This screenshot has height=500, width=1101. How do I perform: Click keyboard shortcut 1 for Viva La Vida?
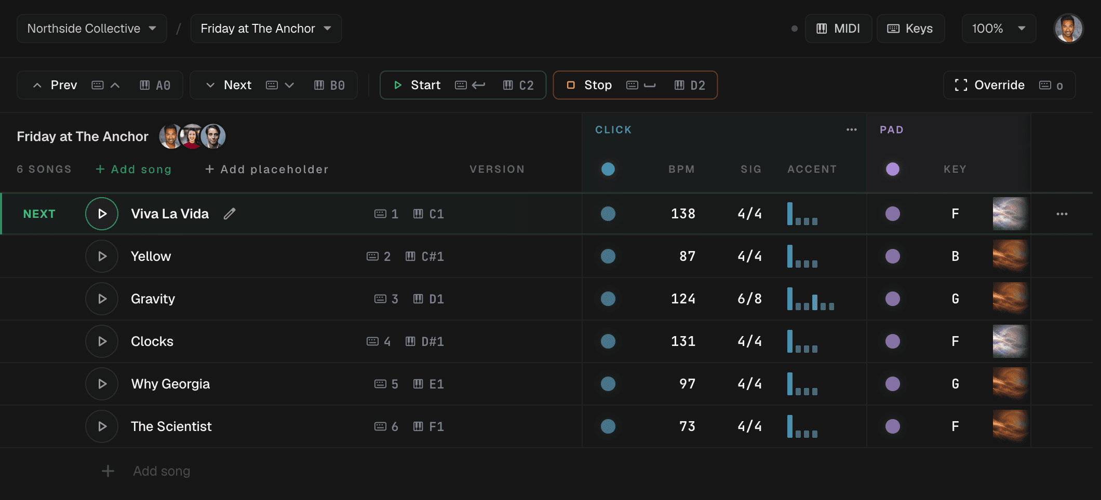click(386, 214)
